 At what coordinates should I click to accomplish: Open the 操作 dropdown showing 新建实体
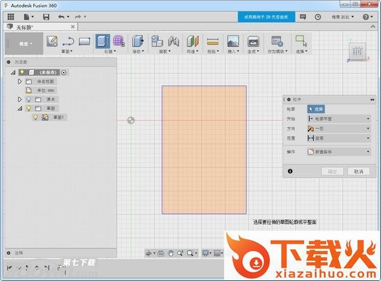[x=338, y=152]
